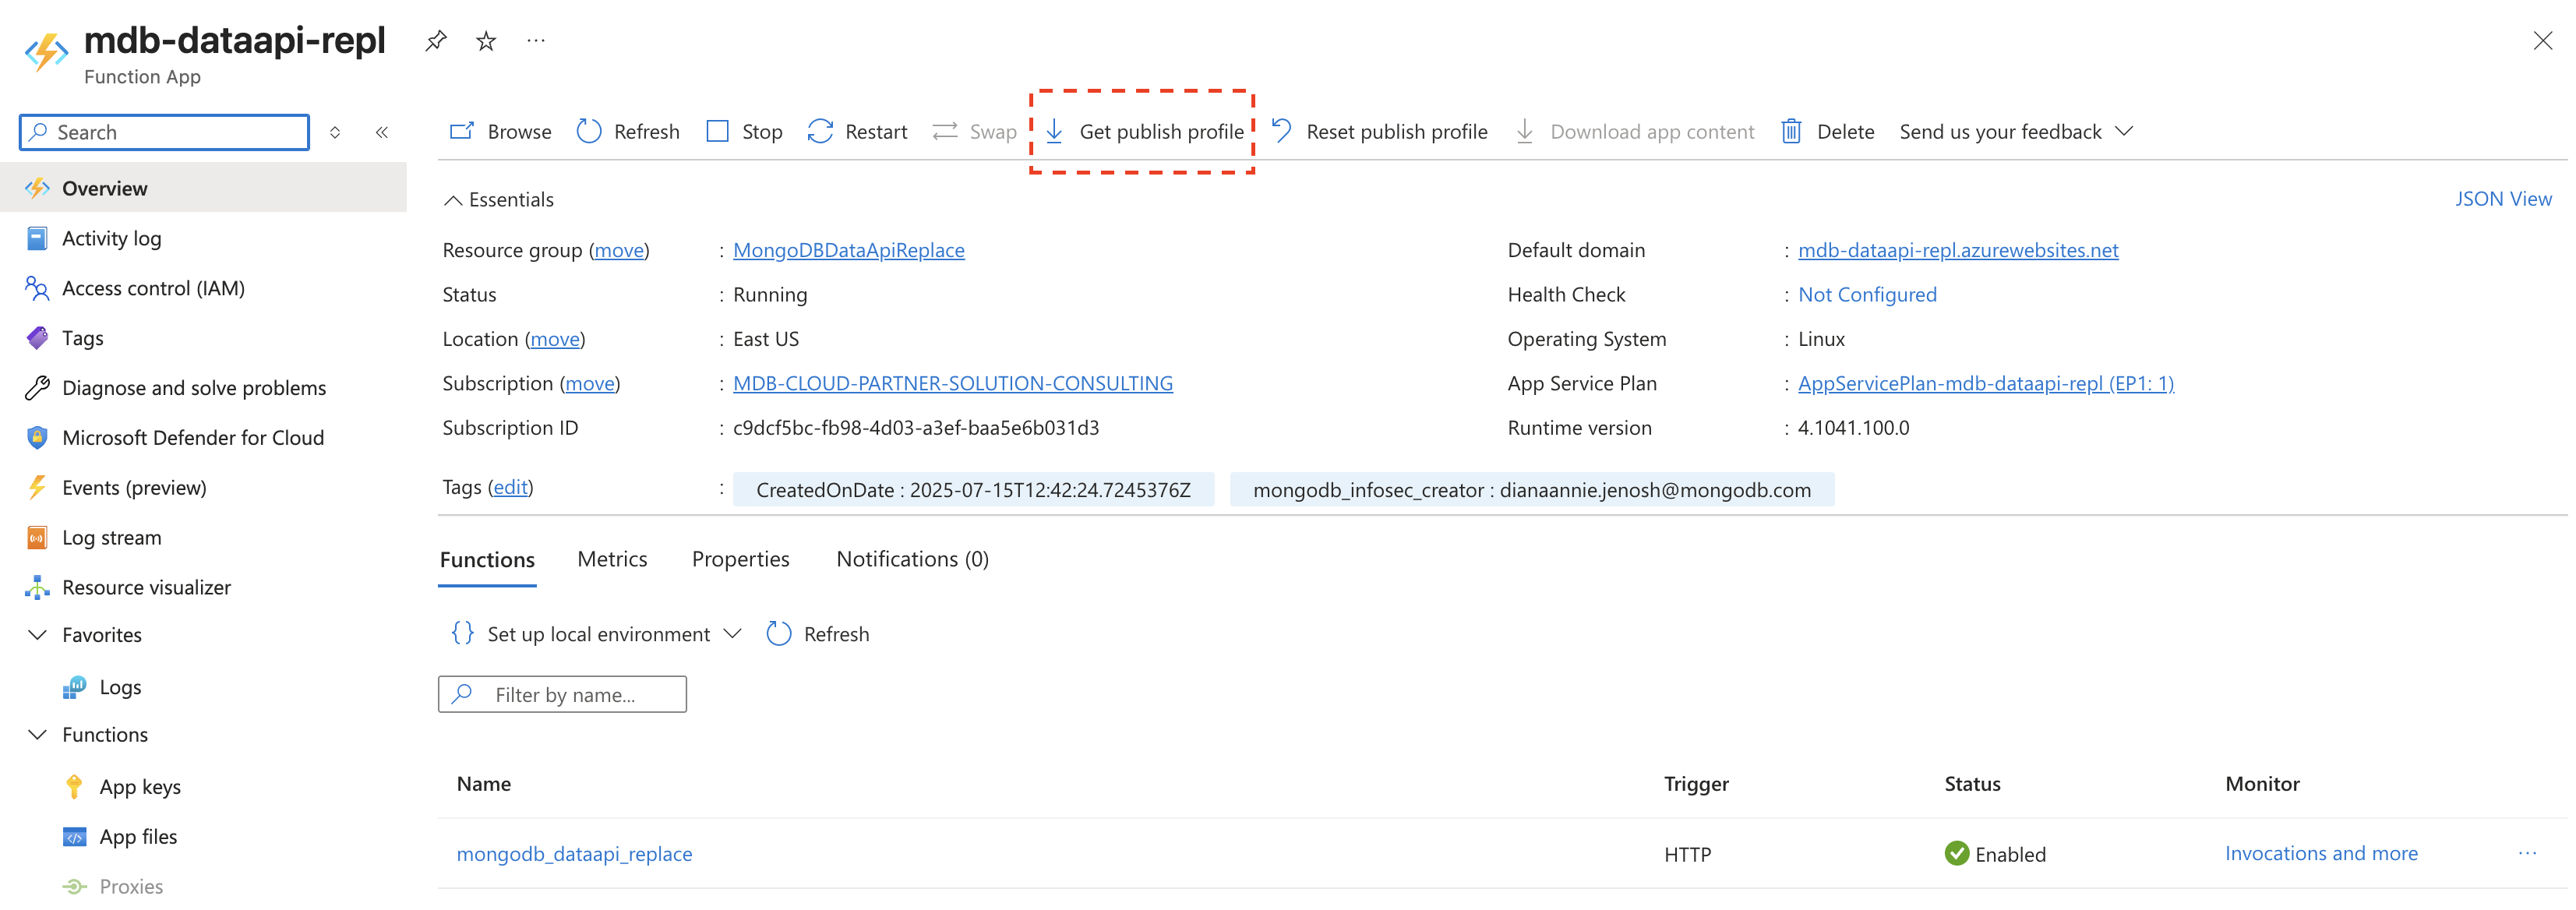
Task: Open App keys under Functions
Action: tap(140, 786)
